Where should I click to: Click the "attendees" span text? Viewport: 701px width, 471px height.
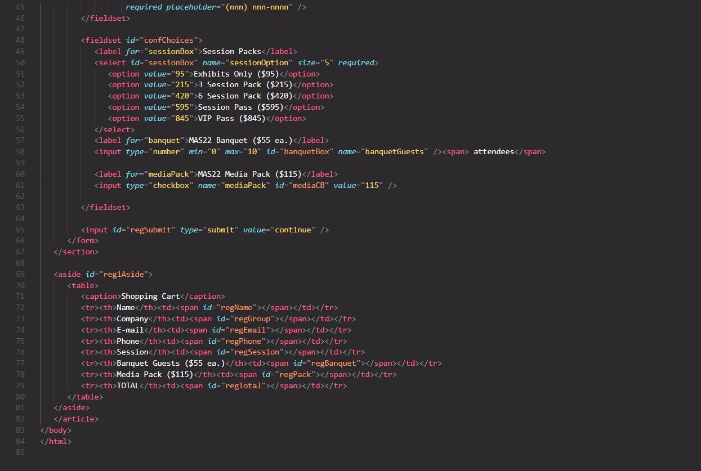[494, 151]
